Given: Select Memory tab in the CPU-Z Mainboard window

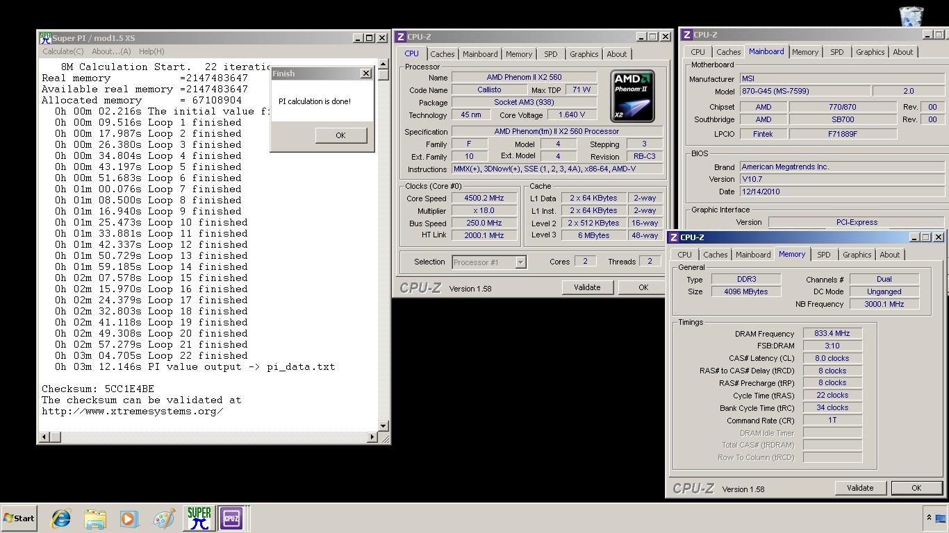Looking at the screenshot, I should [805, 52].
